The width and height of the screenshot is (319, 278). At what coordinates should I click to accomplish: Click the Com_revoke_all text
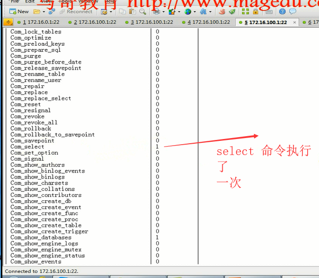point(34,123)
